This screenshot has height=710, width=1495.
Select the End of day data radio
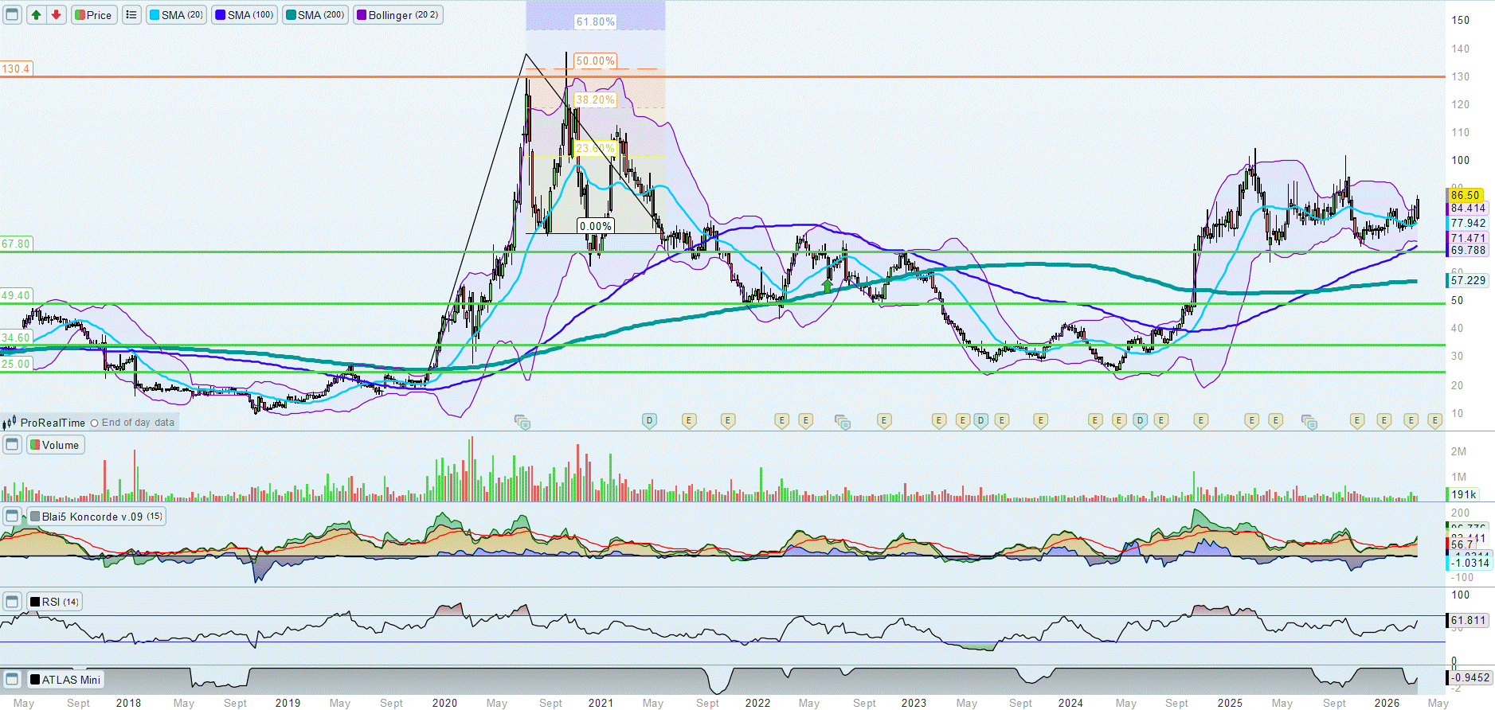click(95, 423)
